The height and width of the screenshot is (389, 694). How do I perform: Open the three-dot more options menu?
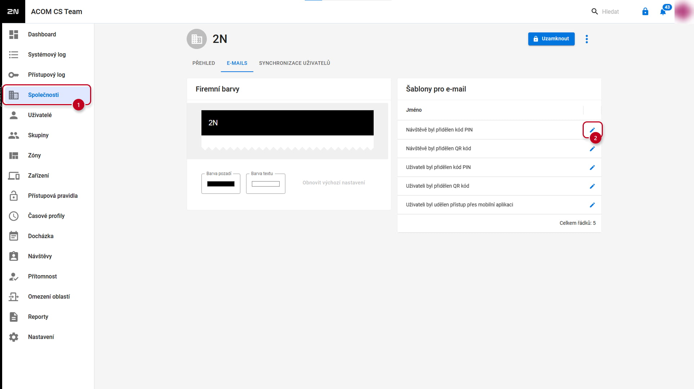(587, 39)
